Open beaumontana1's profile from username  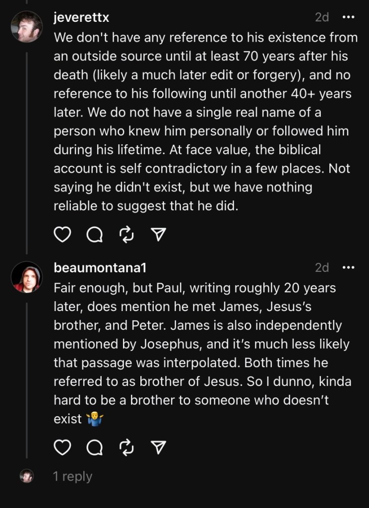[x=100, y=268]
